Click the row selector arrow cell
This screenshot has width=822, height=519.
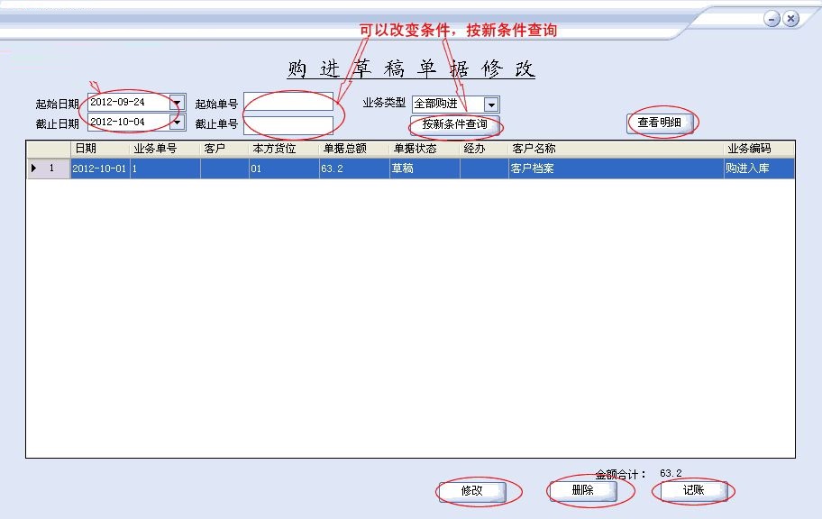click(34, 168)
